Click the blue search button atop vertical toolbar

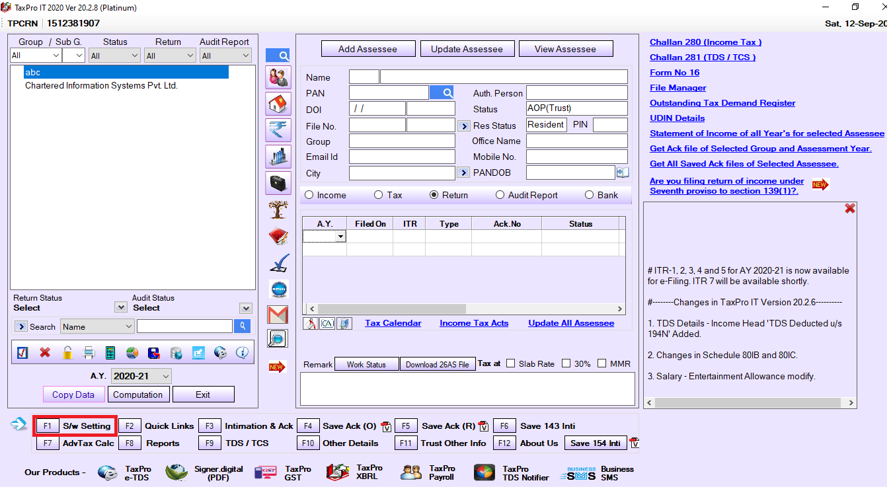[x=278, y=56]
